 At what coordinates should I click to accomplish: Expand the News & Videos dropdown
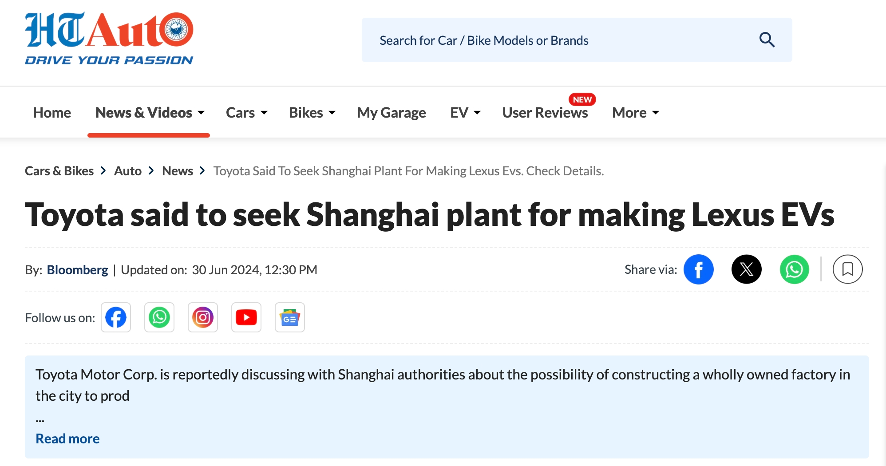pyautogui.click(x=150, y=113)
